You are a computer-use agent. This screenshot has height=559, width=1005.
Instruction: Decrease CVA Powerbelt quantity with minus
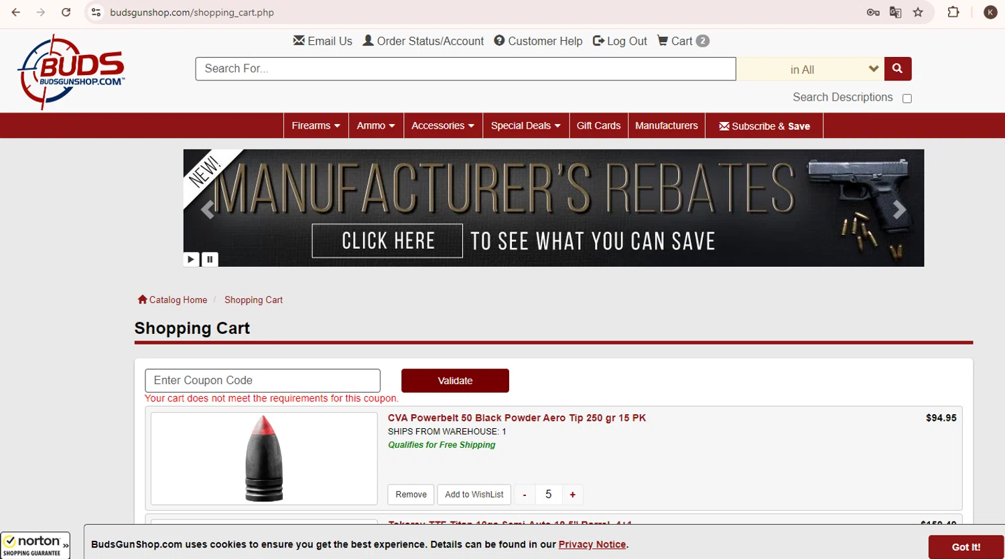point(525,495)
